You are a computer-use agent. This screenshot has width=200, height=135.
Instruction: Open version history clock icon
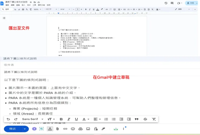pos(166,3)
